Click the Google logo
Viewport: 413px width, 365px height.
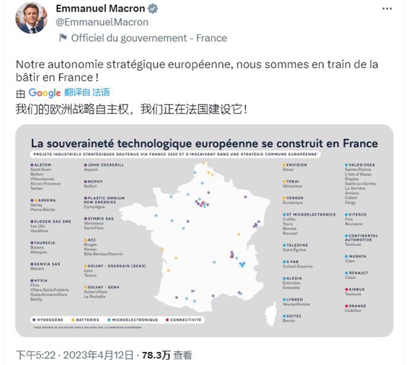point(45,93)
